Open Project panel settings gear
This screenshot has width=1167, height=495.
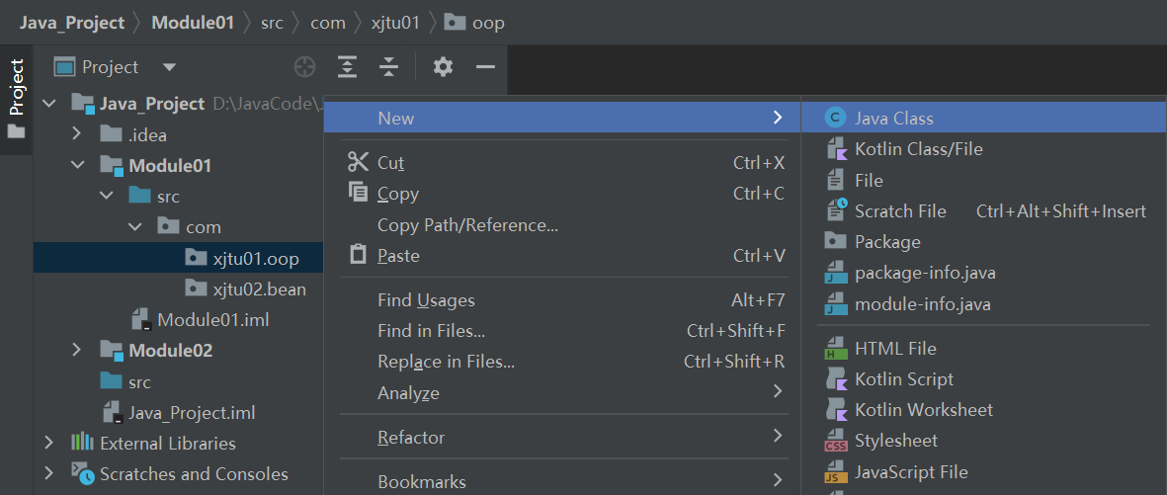(443, 67)
